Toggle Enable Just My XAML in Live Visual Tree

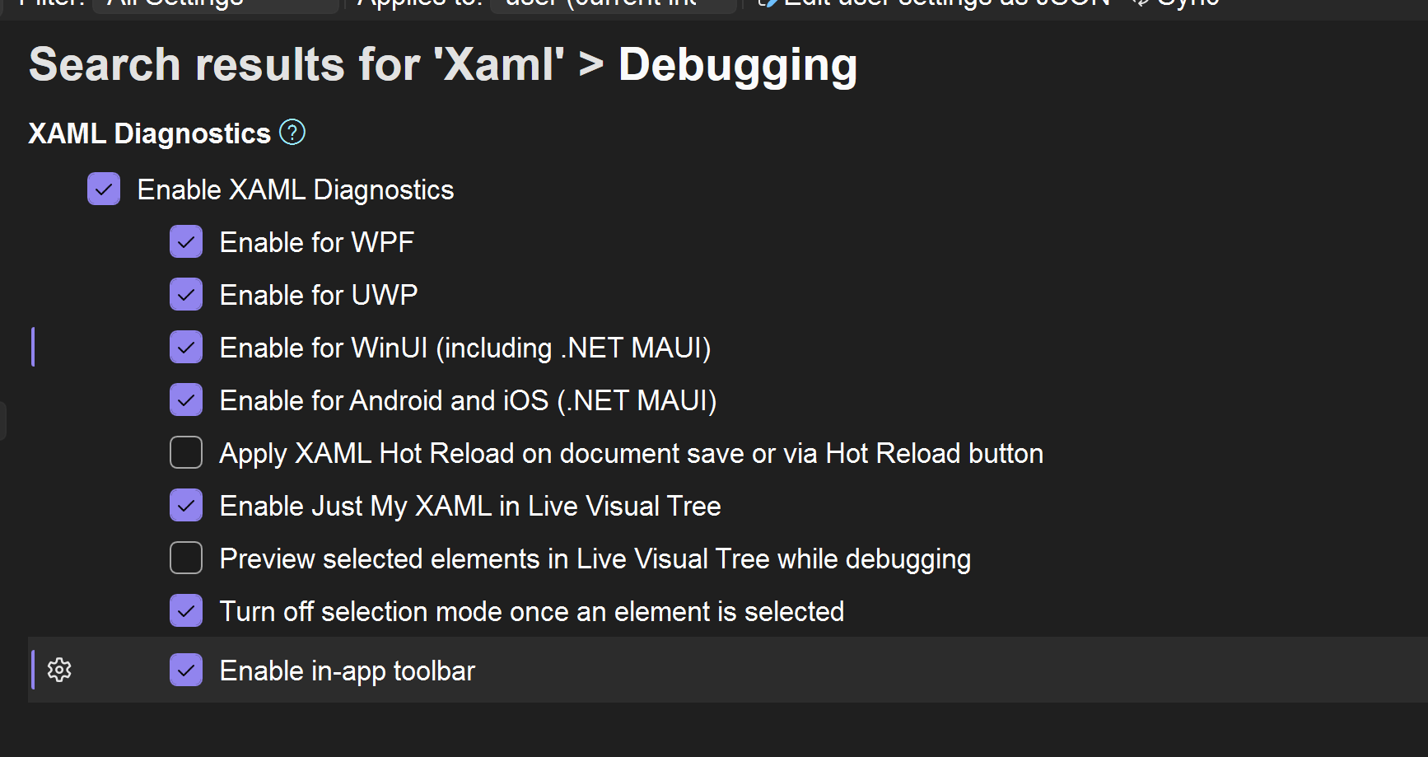tap(186, 505)
